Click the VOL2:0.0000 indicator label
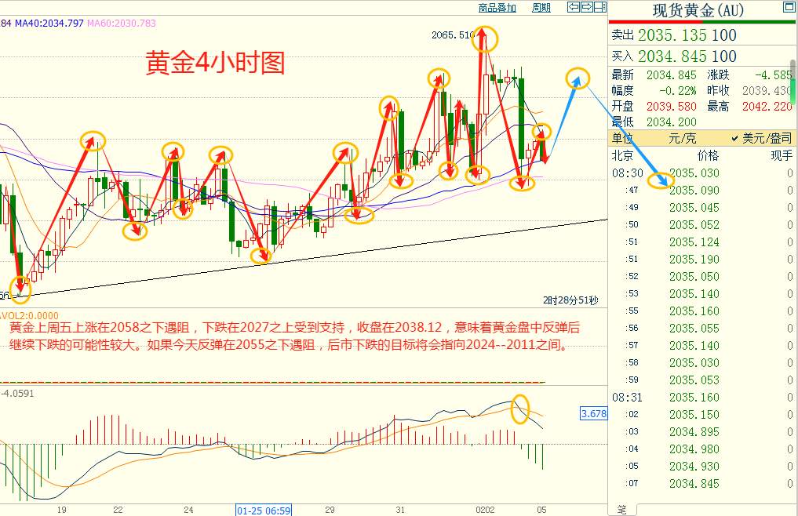 [x=30, y=315]
